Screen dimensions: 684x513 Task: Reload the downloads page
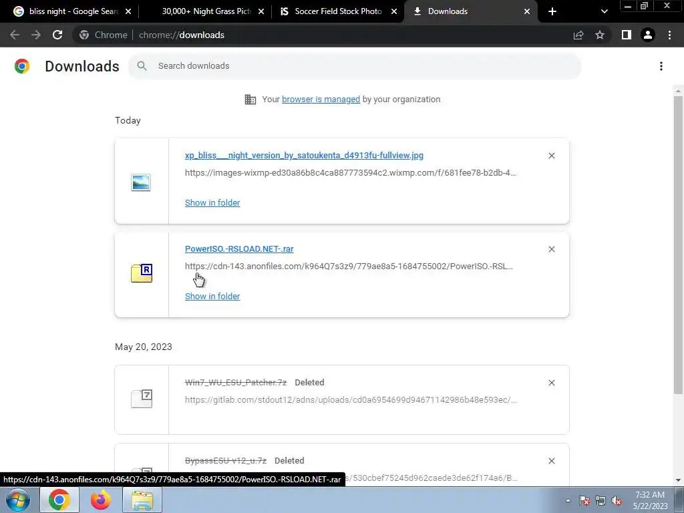57,35
